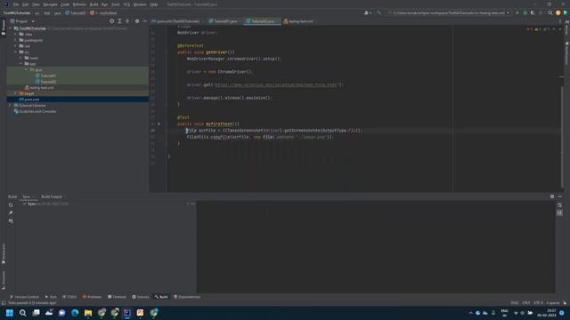Image resolution: width=570 pixels, height=320 pixels.
Task: Open the Terminal tool window
Action: [117, 297]
